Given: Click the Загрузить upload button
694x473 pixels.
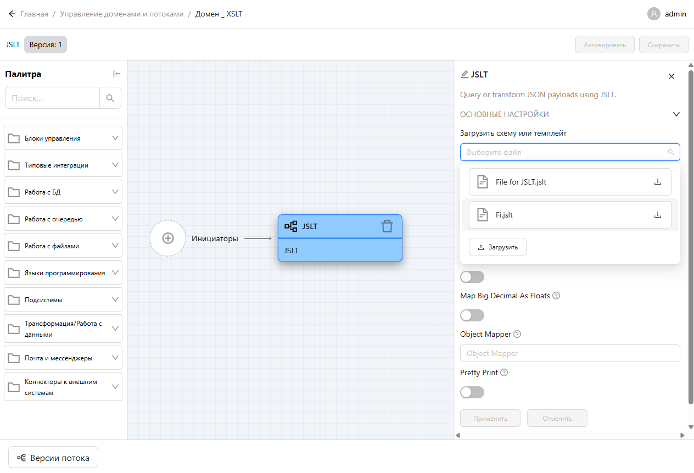Looking at the screenshot, I should [x=497, y=247].
